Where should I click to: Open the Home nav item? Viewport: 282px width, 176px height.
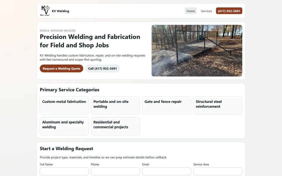pyautogui.click(x=191, y=11)
